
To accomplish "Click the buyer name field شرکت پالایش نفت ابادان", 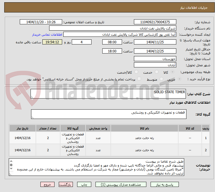I will pos(112,28).
